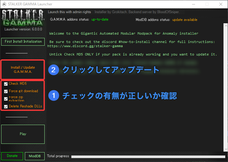Click 'Untick Check MD5 ONLY' instruction line

pyautogui.click(x=133, y=54)
